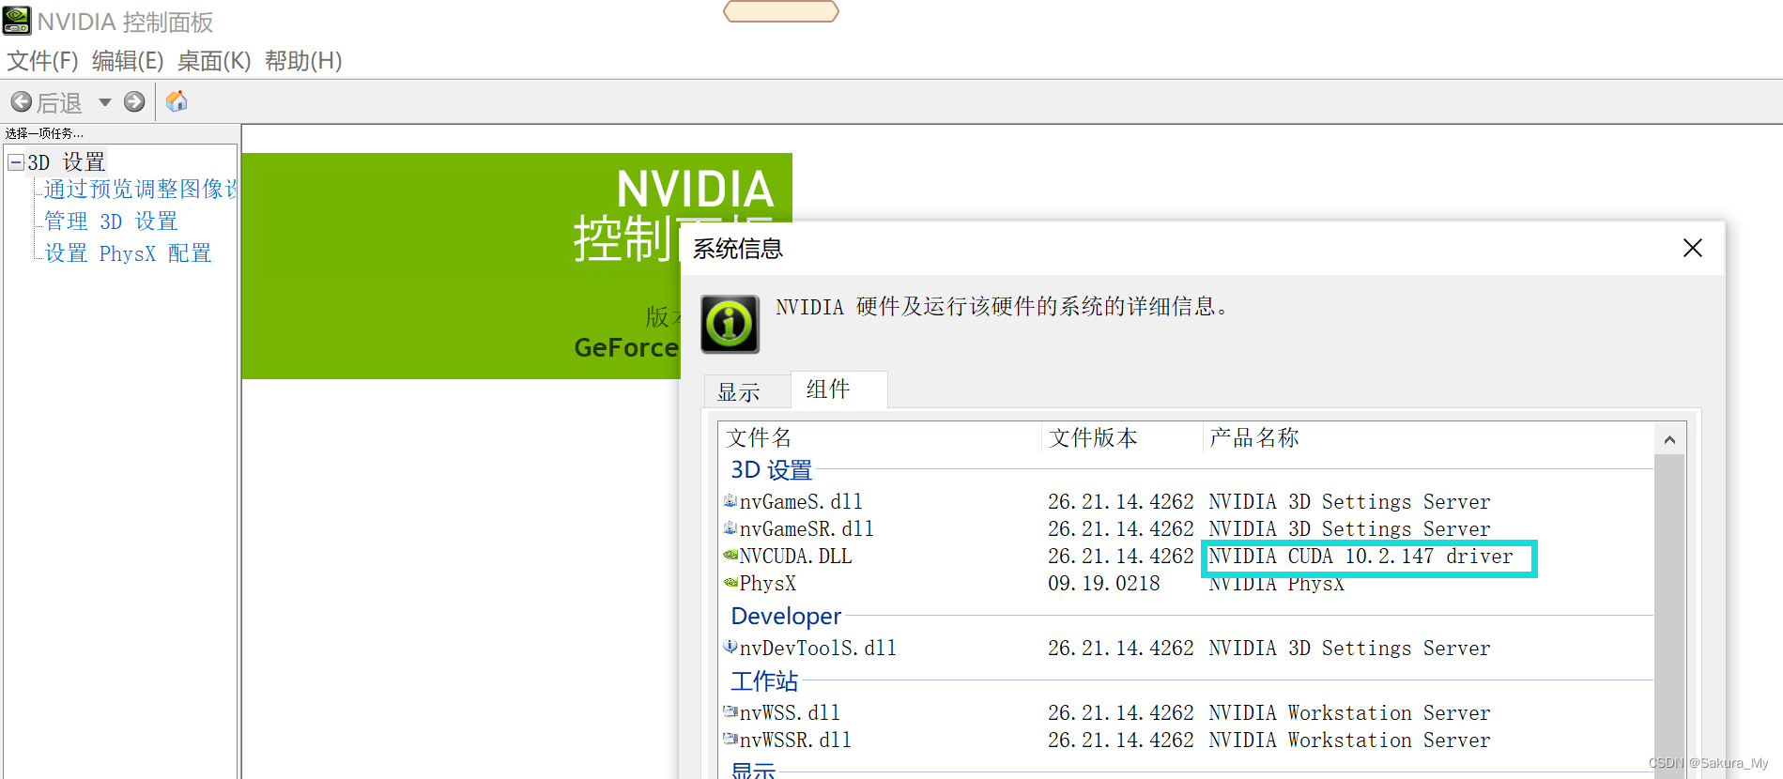Click NVIDIA 3D Settings Server for nvDevToolS.dll
The height and width of the screenshot is (779, 1783).
coord(1349,648)
